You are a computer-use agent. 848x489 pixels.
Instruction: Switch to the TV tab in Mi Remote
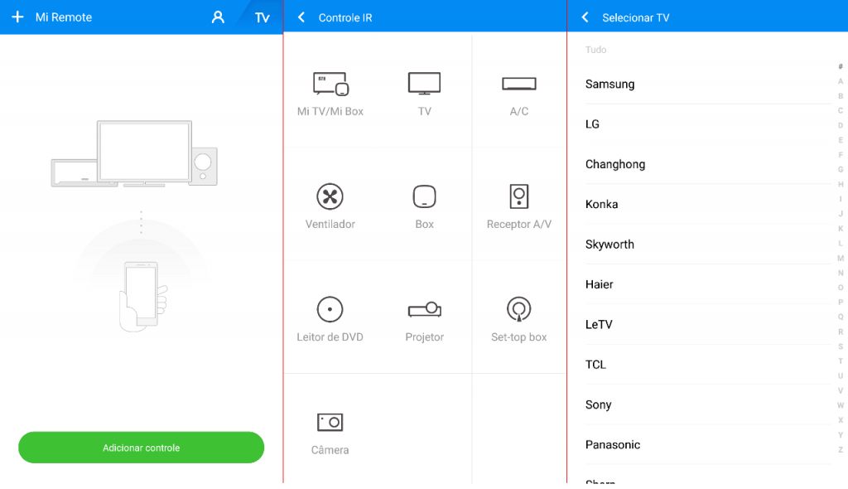point(263,17)
